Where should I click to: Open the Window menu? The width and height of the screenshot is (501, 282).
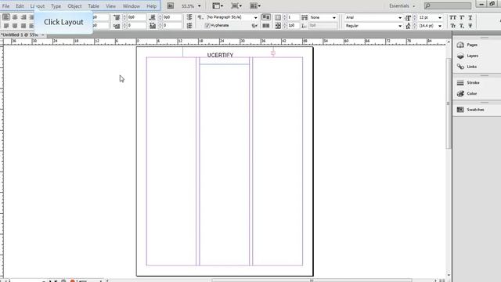[x=132, y=6]
